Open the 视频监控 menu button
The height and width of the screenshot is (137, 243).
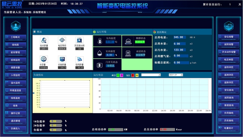(15, 60)
